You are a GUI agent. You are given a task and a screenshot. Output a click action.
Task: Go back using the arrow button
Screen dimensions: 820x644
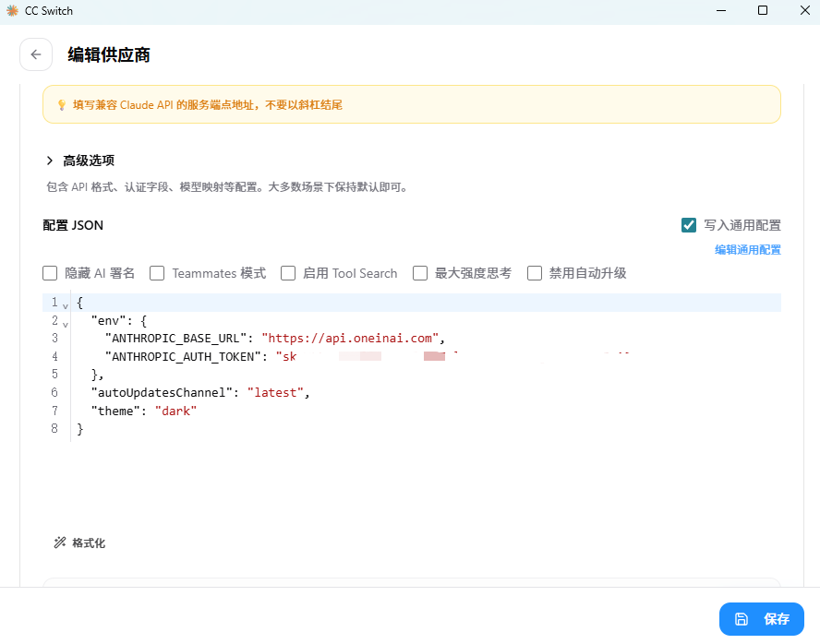tap(36, 54)
